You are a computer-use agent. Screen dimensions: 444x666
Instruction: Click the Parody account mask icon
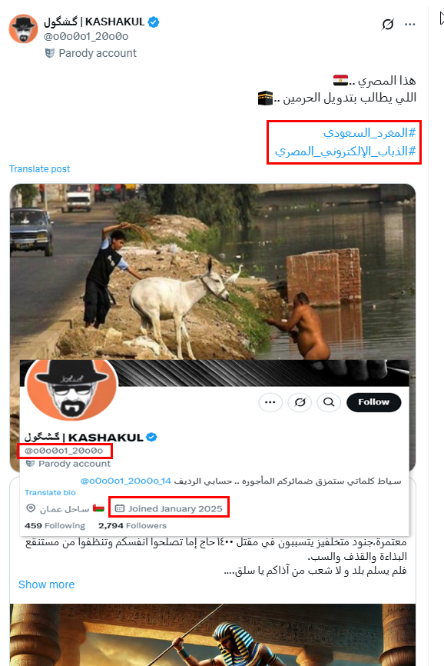pyautogui.click(x=50, y=53)
